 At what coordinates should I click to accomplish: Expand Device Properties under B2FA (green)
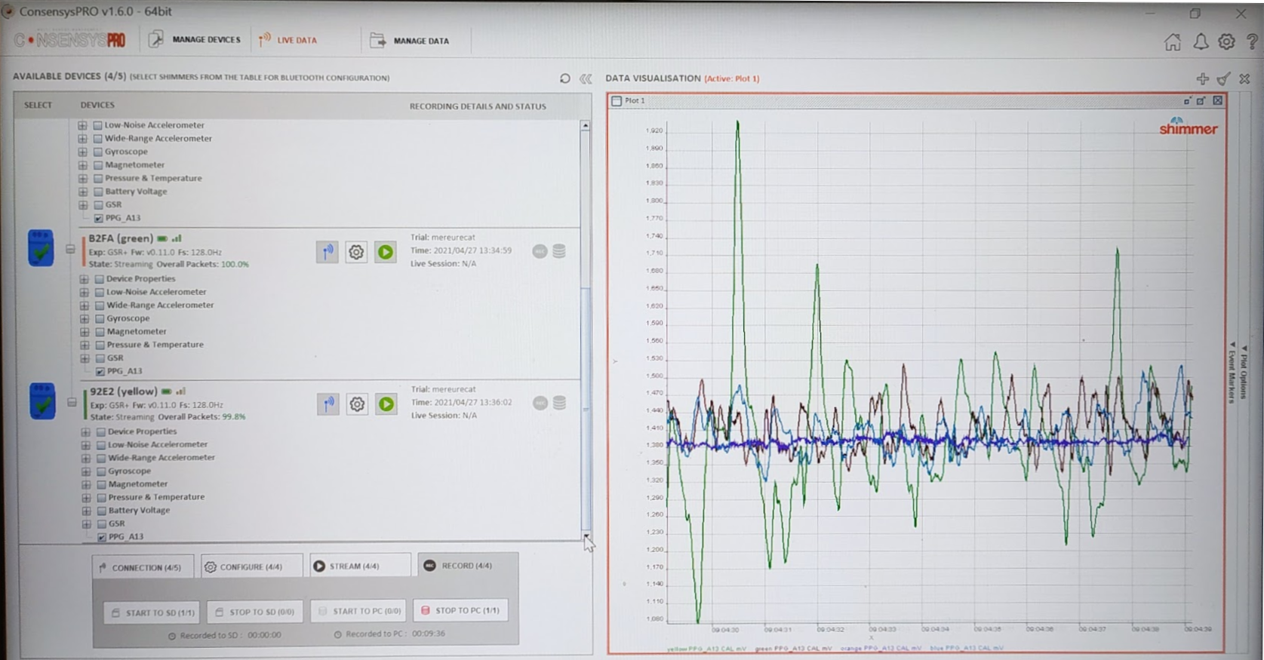(85, 279)
